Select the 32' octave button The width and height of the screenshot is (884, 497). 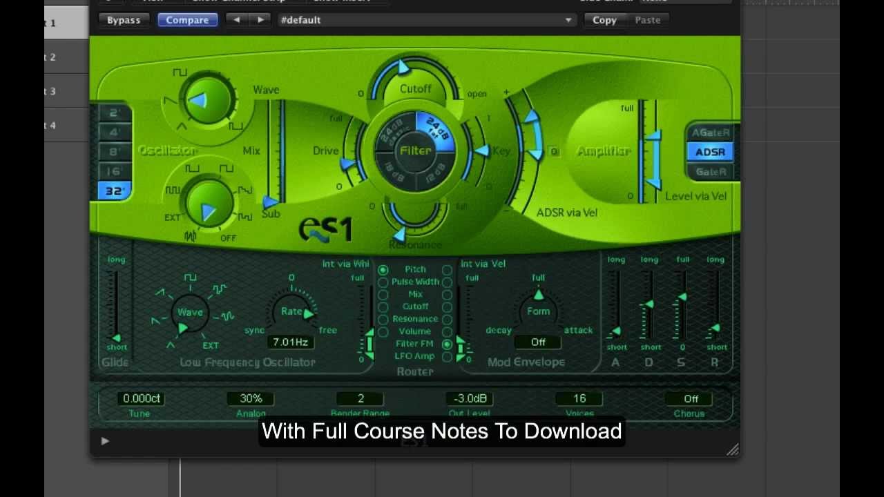click(x=114, y=191)
